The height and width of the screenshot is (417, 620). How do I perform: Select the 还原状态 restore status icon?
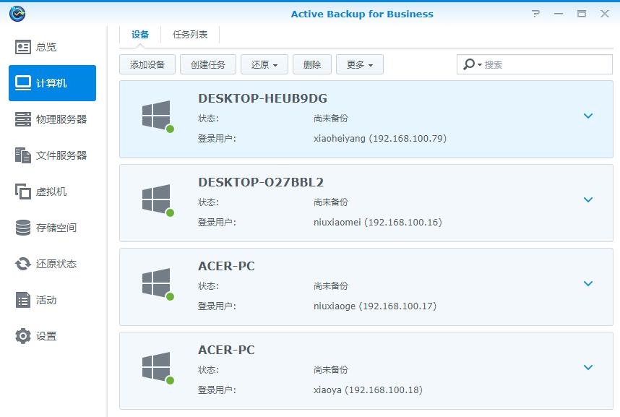pos(23,264)
